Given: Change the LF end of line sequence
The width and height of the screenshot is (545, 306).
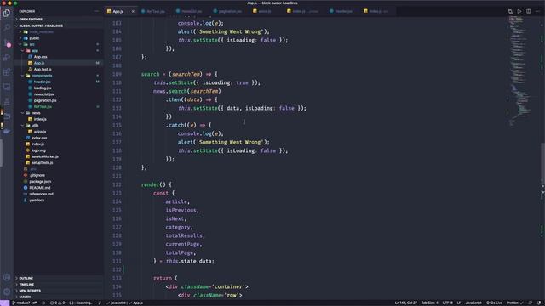Looking at the screenshot, I should 459,303.
